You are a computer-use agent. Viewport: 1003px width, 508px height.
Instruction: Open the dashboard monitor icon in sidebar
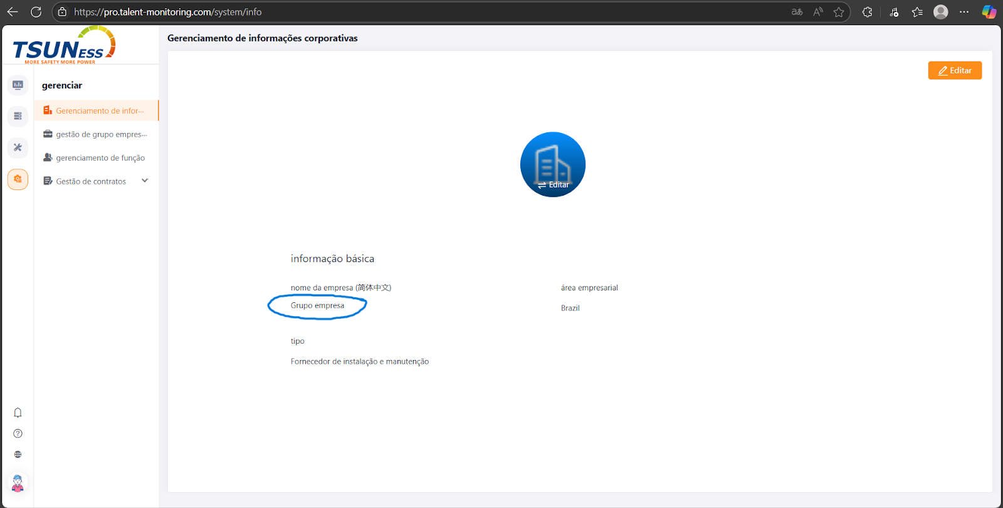coord(18,85)
